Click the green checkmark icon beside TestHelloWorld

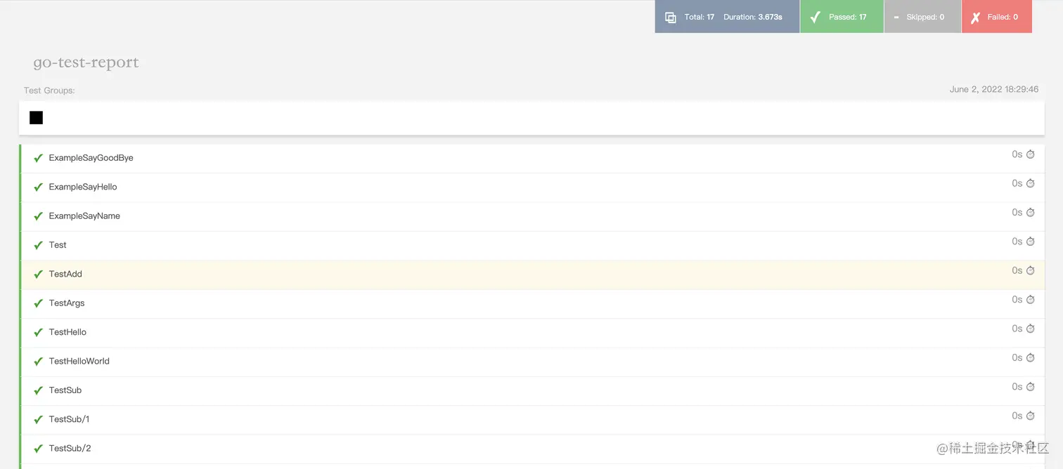tap(39, 362)
